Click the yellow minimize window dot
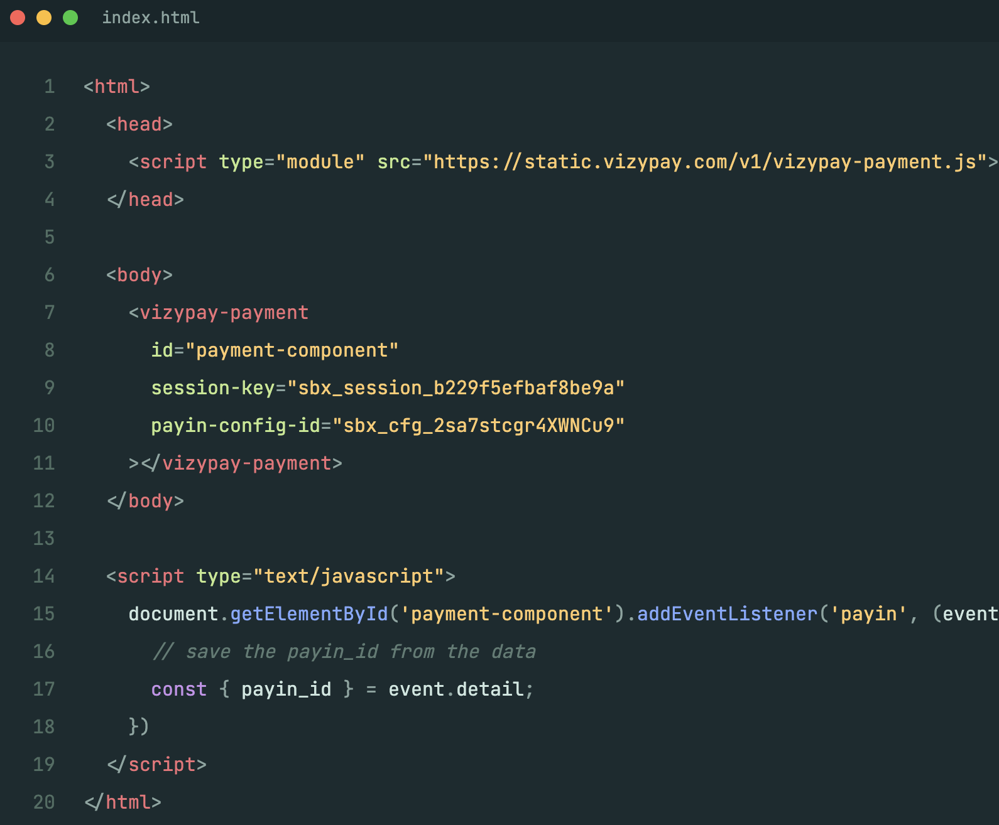999x825 pixels. pyautogui.click(x=44, y=18)
